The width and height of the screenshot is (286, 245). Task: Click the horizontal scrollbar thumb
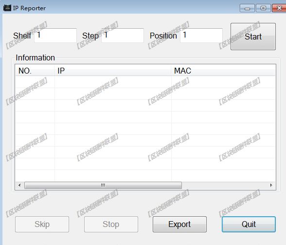(x=103, y=185)
